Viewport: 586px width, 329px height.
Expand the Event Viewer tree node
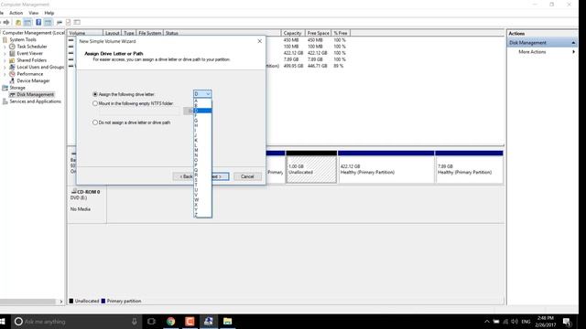pyautogui.click(x=5, y=53)
